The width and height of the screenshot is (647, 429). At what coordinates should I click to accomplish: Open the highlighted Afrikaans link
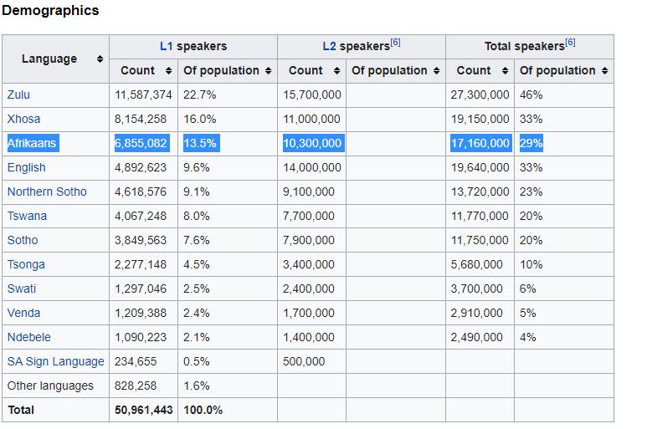[32, 143]
